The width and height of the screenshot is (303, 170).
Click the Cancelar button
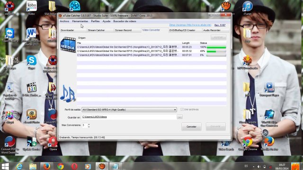(x=191, y=127)
